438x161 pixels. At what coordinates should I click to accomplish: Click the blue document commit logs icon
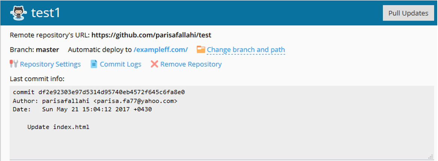coord(94,64)
